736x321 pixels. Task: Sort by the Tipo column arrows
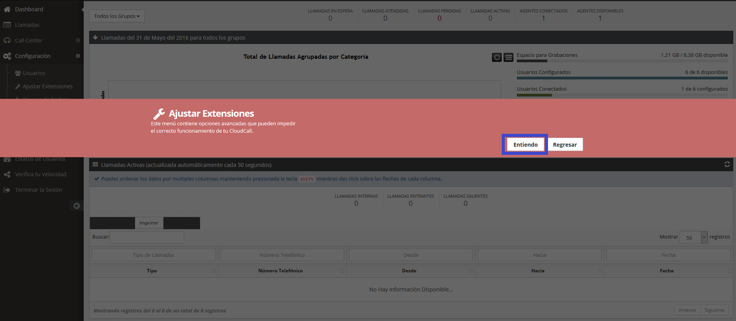pyautogui.click(x=214, y=270)
